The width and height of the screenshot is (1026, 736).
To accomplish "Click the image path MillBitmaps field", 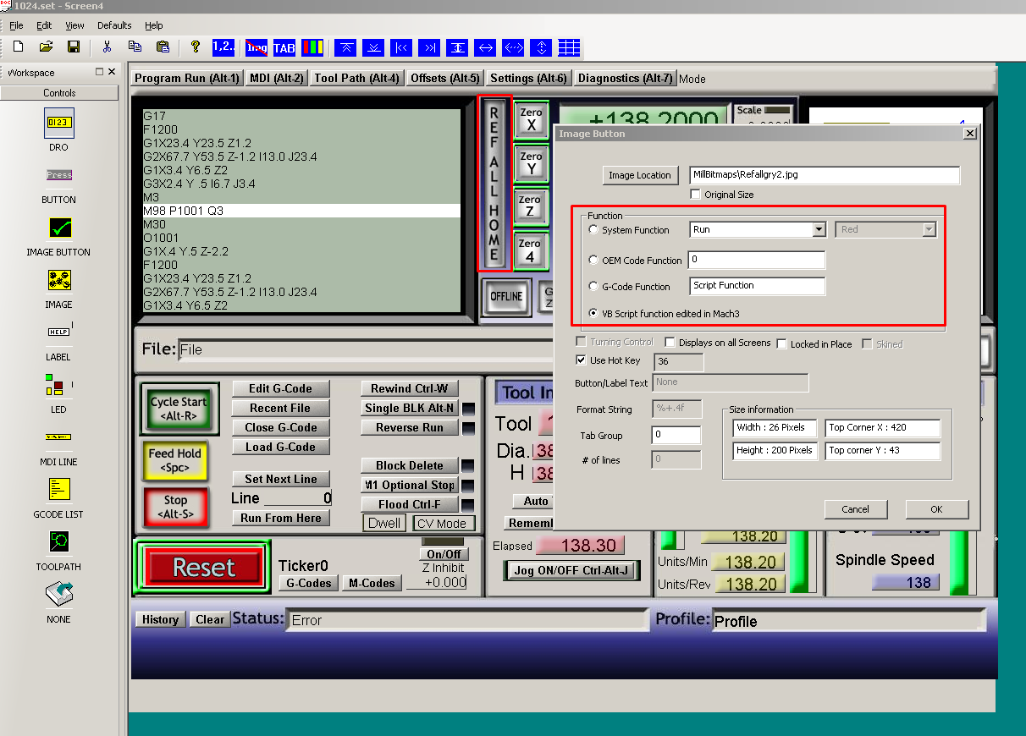I will [825, 175].
